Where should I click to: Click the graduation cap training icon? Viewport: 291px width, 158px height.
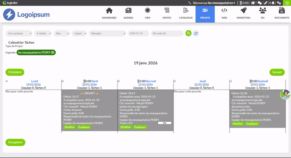coord(253,3)
